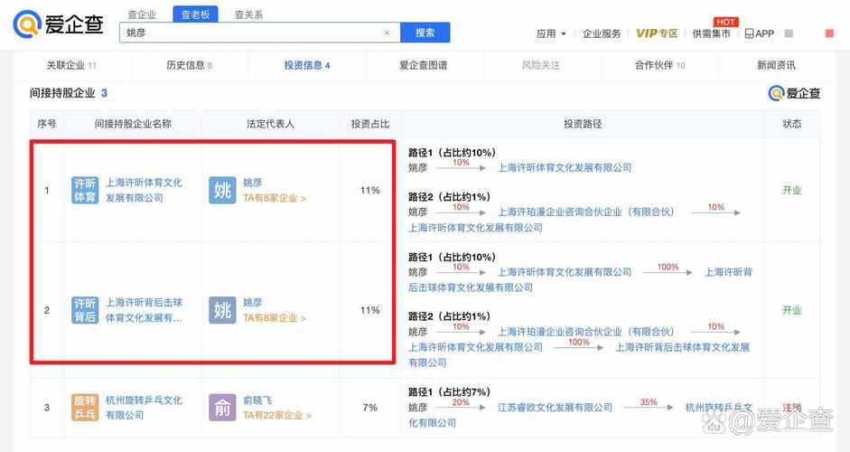
Task: Click the 投资路径 column header
Action: 583,124
